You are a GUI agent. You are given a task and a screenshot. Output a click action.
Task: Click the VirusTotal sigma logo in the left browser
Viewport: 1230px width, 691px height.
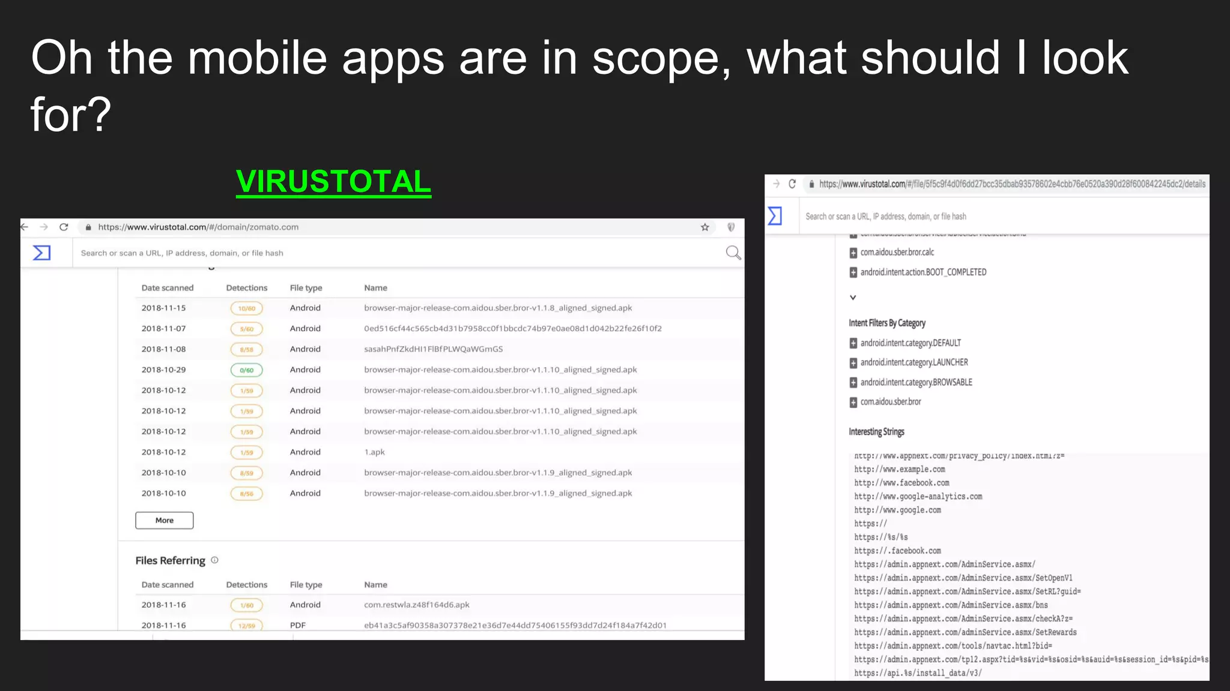pyautogui.click(x=41, y=253)
